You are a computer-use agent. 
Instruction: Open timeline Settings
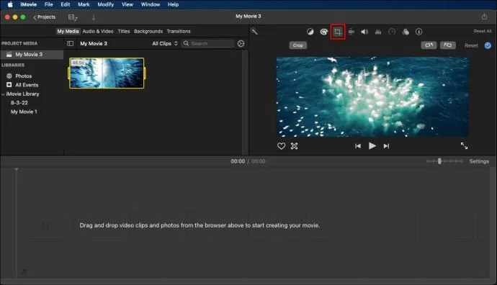pyautogui.click(x=479, y=161)
